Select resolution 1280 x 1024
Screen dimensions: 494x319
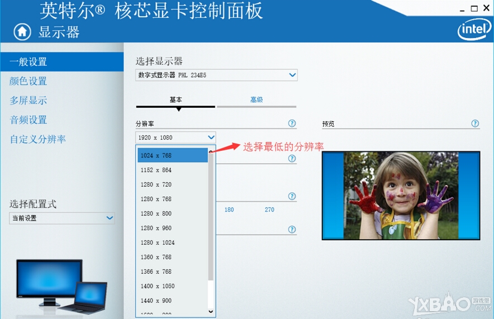tap(173, 242)
